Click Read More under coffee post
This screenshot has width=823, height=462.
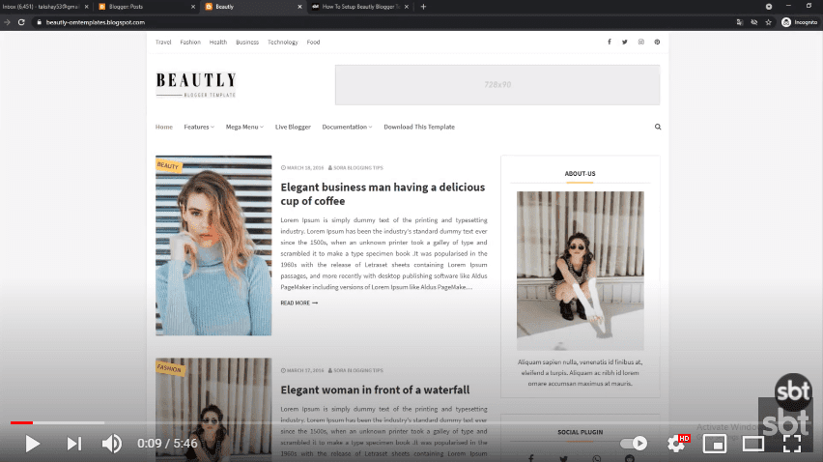(298, 303)
